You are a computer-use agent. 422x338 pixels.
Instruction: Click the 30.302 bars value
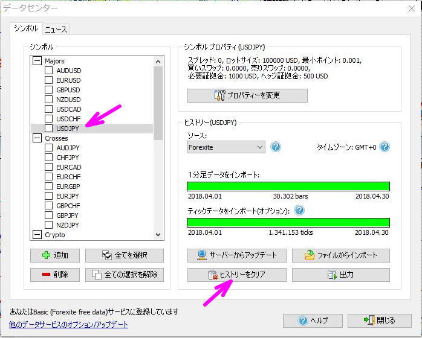click(x=290, y=196)
